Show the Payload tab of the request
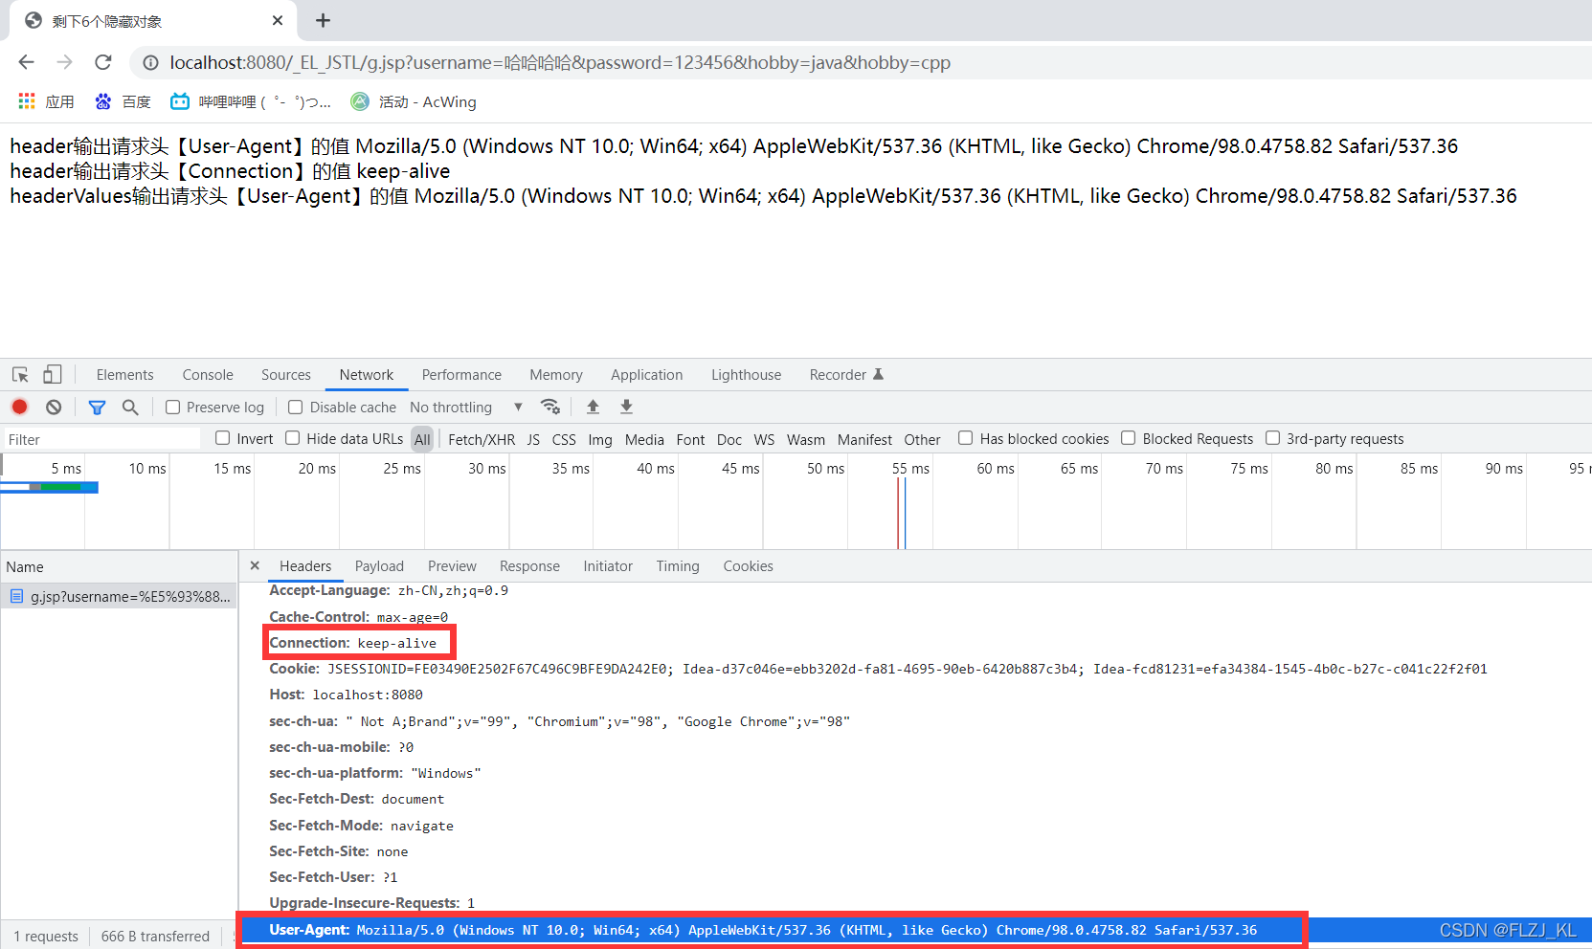Screen dimensions: 1592x949 379,566
